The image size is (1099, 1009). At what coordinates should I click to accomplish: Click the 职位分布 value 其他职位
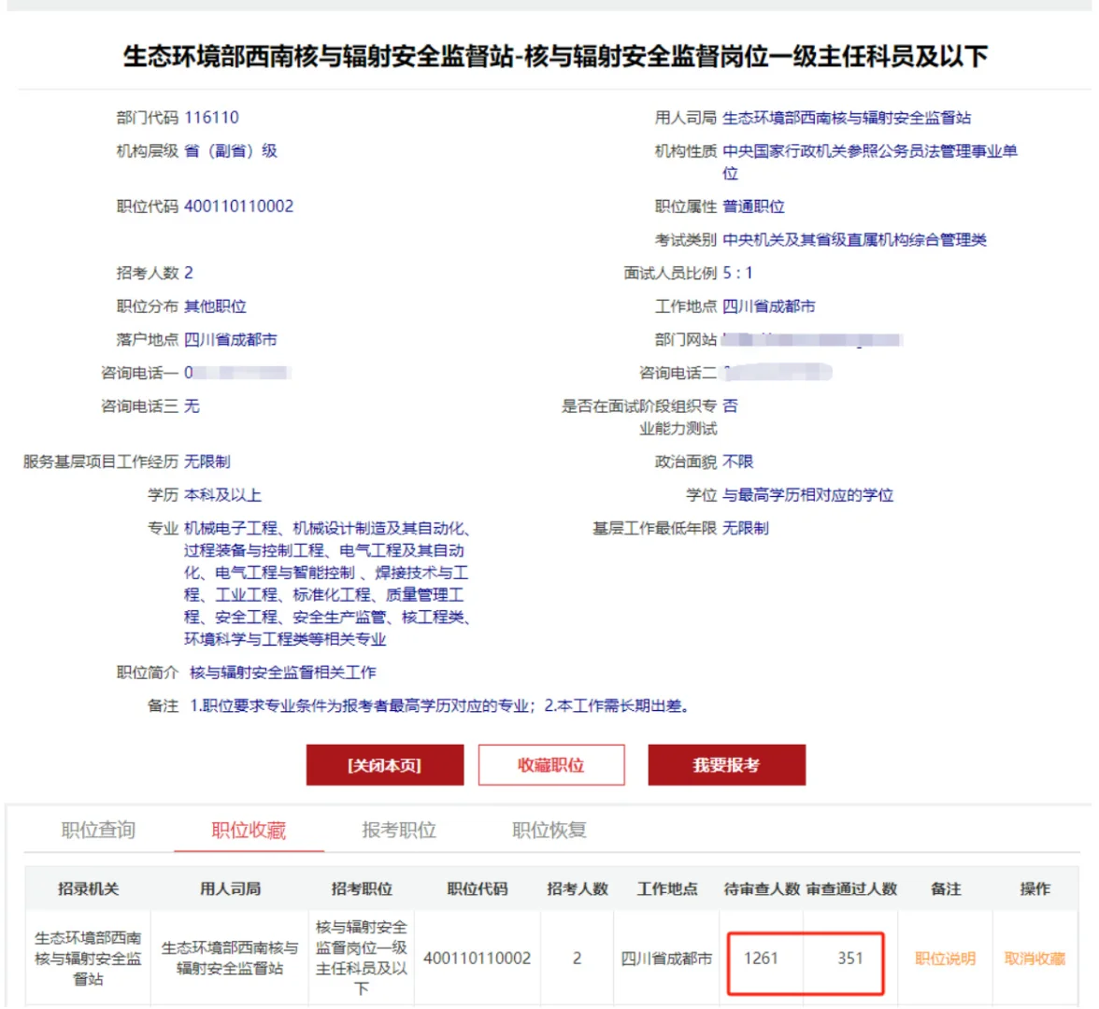pyautogui.click(x=215, y=306)
